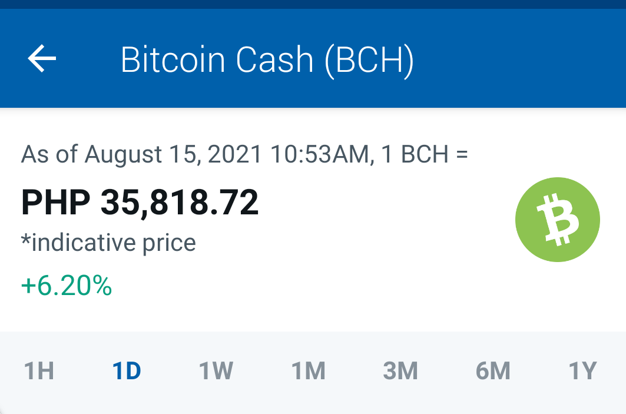The height and width of the screenshot is (414, 626).
Task: Select the 1D time range tab
Action: 127,370
